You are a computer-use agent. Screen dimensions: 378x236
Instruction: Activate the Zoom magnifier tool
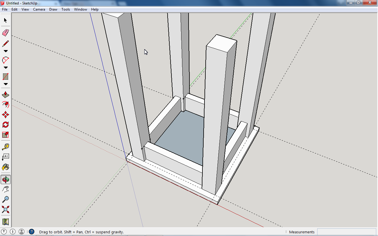pos(6,199)
